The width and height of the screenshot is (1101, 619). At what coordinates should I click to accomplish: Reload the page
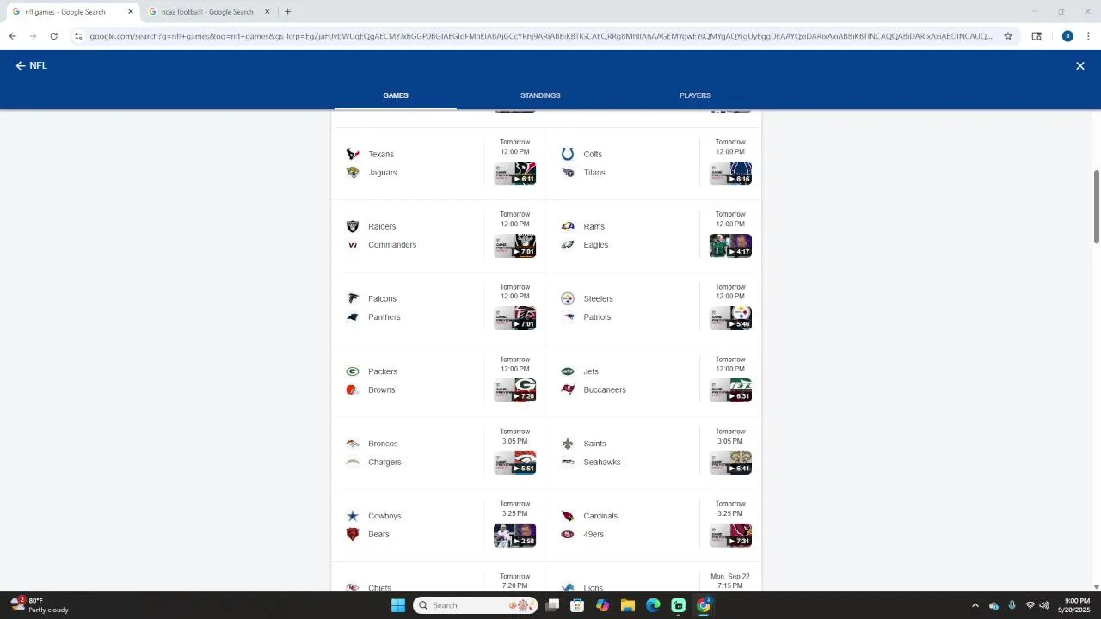pyautogui.click(x=53, y=36)
